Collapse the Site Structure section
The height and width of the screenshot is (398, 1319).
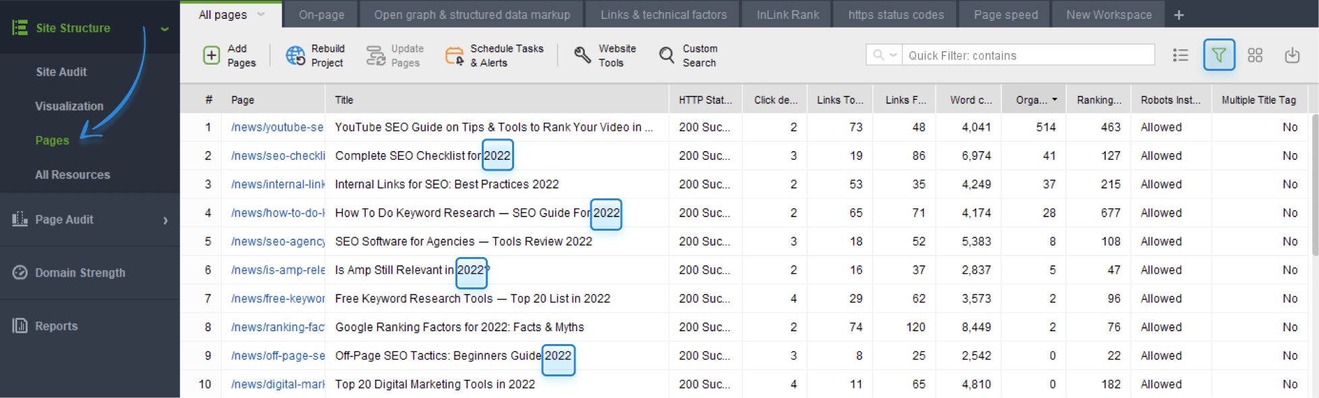pos(165,28)
